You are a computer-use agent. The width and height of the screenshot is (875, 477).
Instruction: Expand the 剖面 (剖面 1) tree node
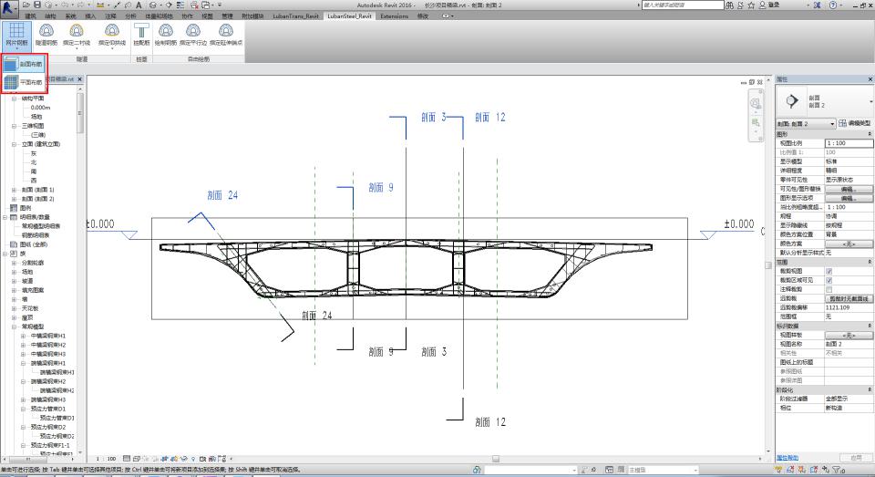coord(15,190)
